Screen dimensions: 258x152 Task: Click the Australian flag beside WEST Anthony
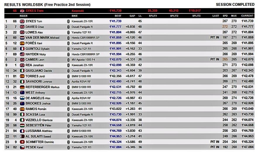pos(22,93)
